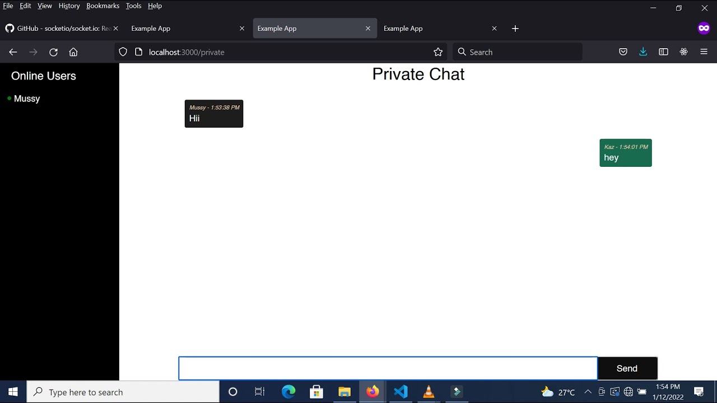717x403 pixels.
Task: Open VLC media player from taskbar
Action: point(429,392)
